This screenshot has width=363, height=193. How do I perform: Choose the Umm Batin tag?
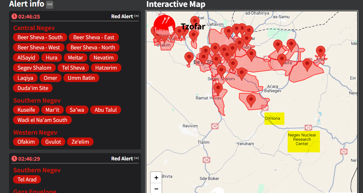pos(81,78)
